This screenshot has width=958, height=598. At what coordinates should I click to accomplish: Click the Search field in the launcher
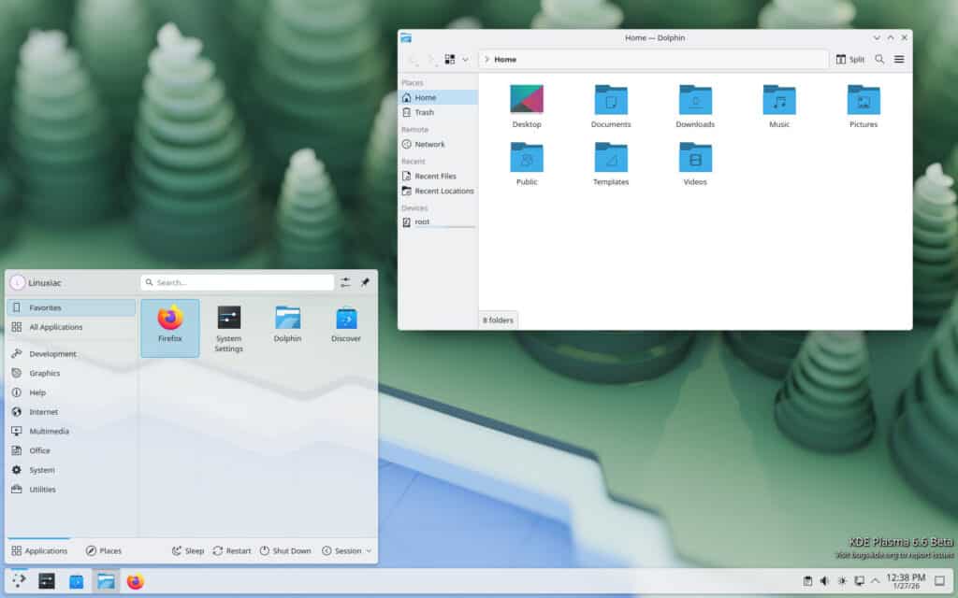click(237, 281)
